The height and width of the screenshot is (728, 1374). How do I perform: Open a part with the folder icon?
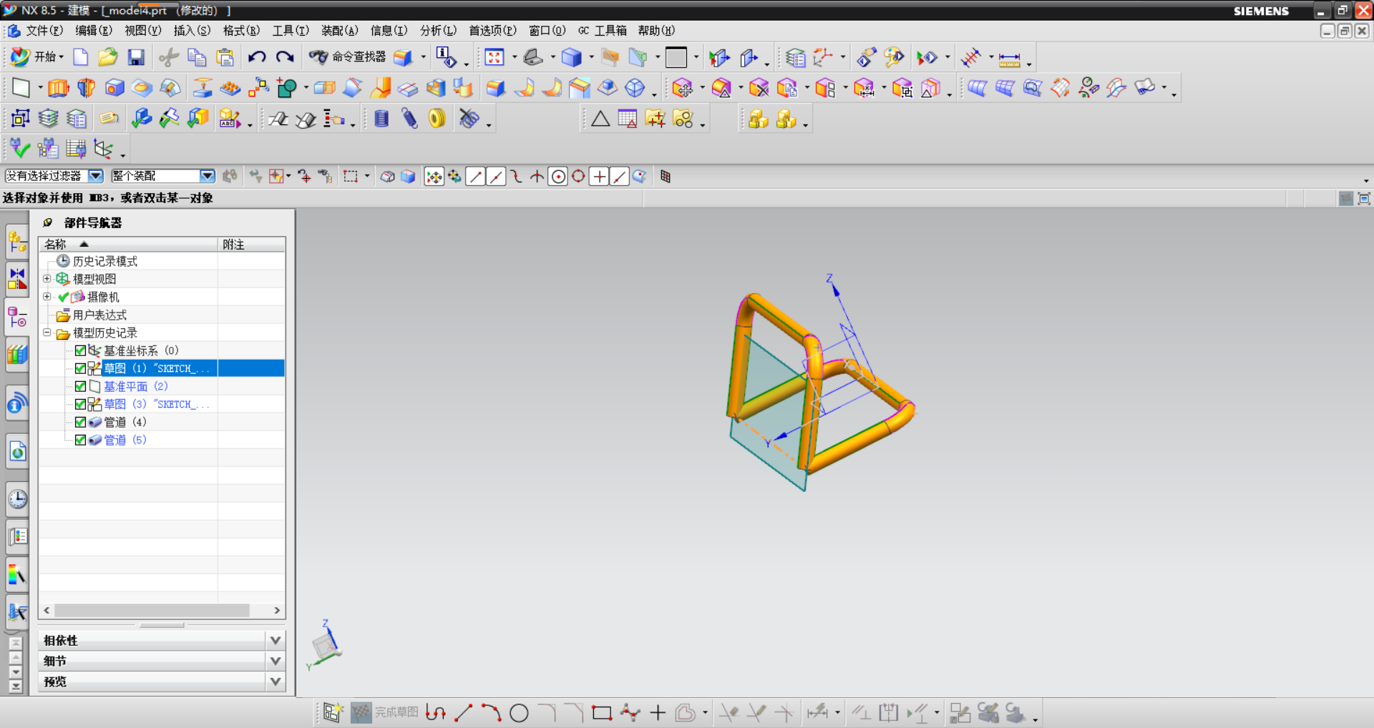(x=108, y=57)
